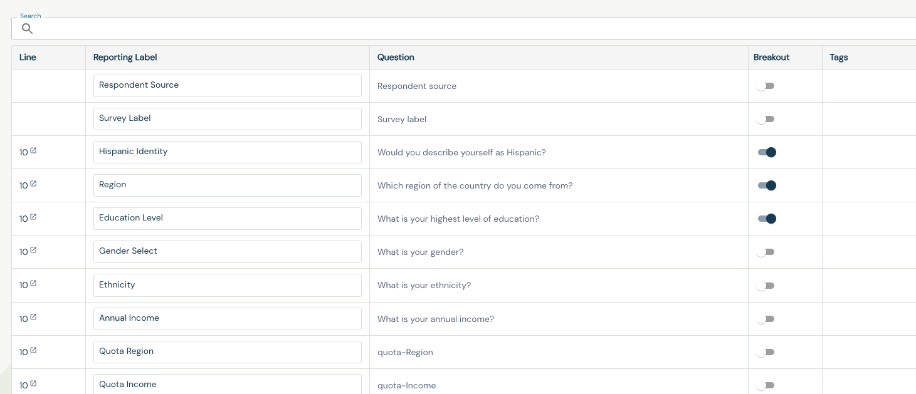Image resolution: width=916 pixels, height=394 pixels.
Task: Edit the Survey Label reporting label
Action: 228,119
